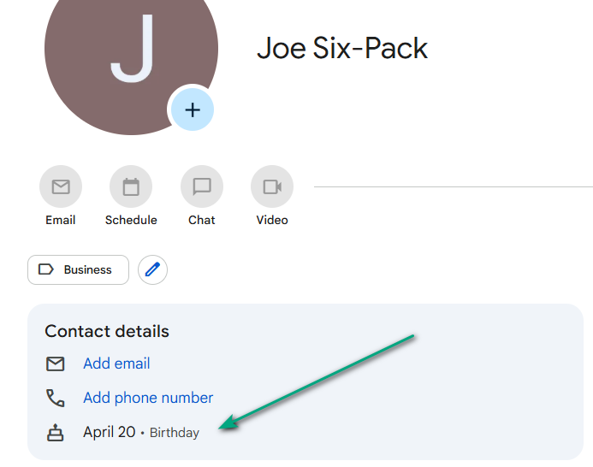
Task: Click the April 20 birthday date
Action: coord(110,432)
